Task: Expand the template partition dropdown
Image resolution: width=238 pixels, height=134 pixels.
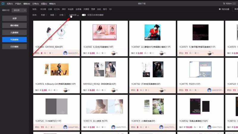Action: coord(19,10)
